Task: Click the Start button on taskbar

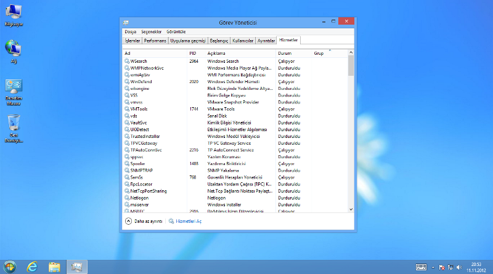Action: click(10, 267)
